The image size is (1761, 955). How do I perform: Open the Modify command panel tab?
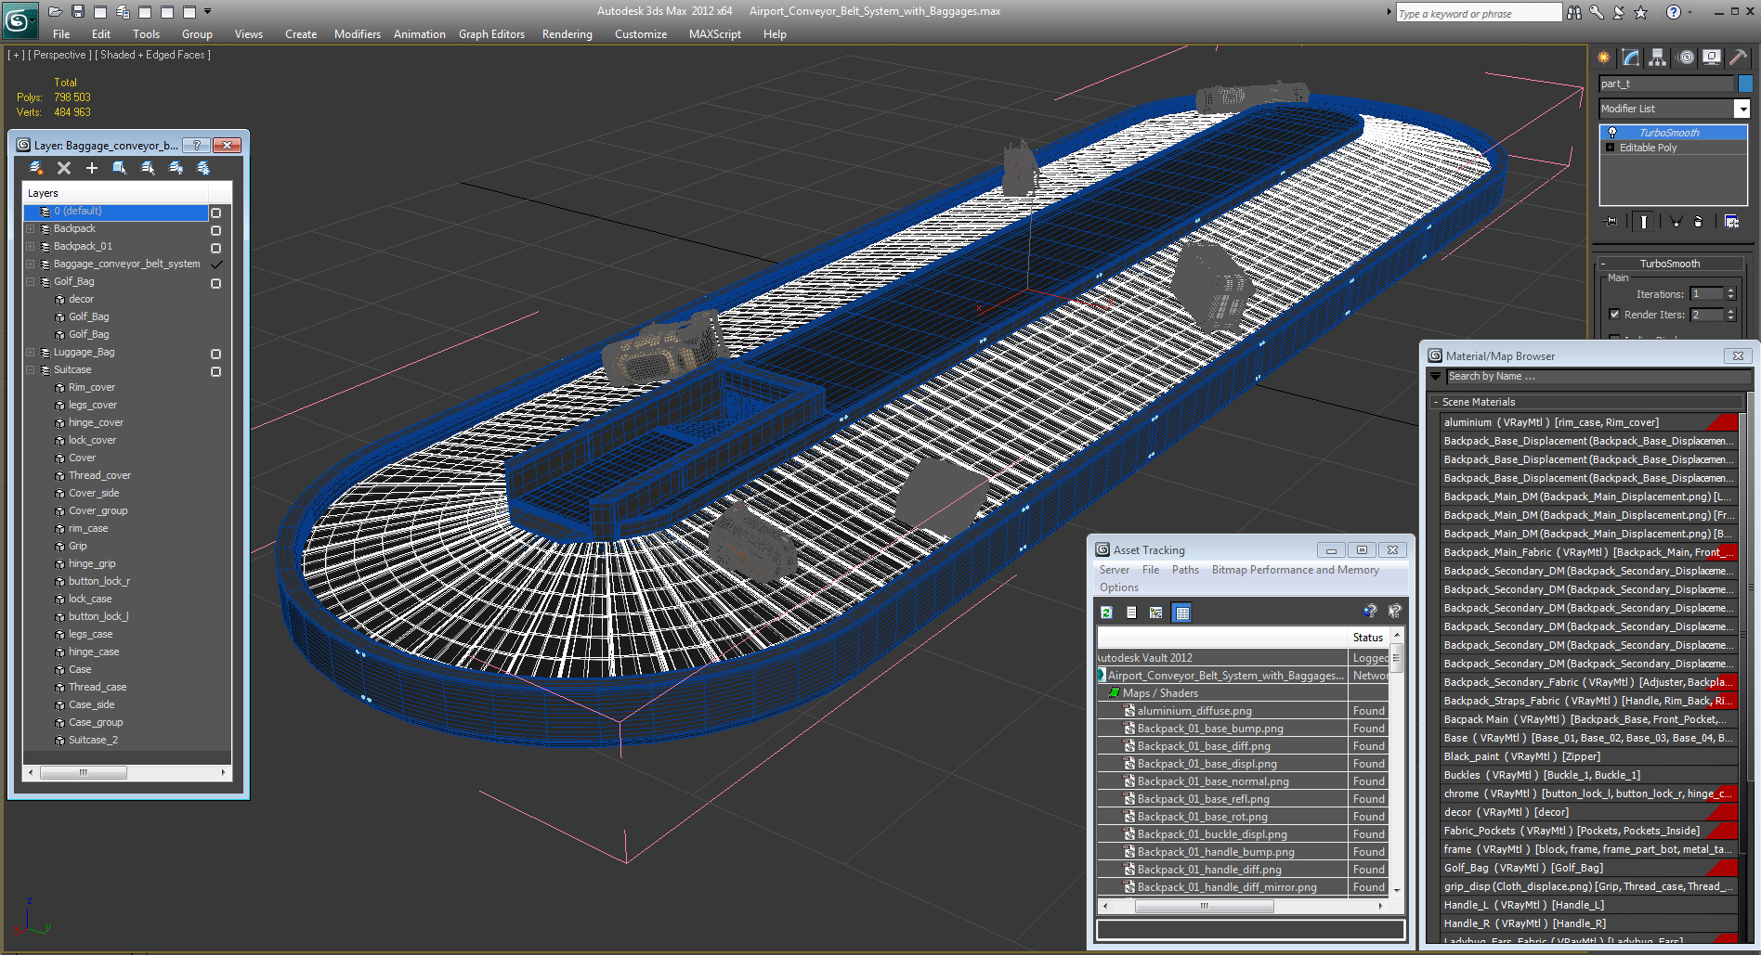(x=1631, y=58)
